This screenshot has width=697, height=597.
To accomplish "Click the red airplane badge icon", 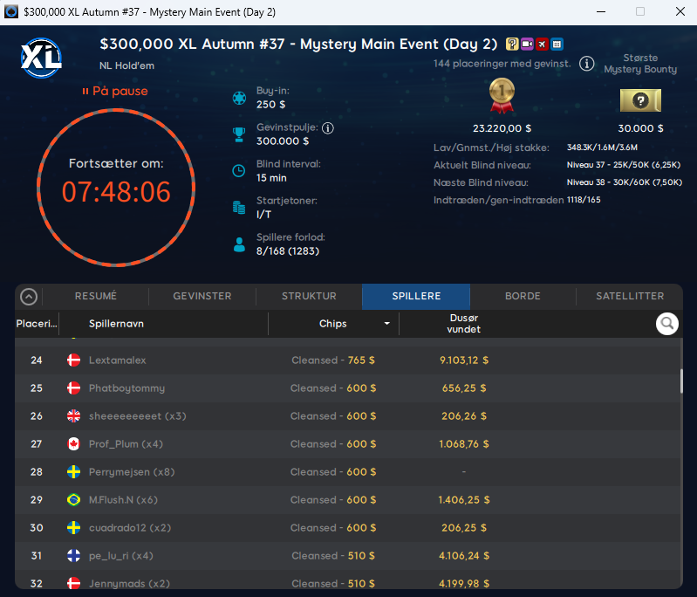I will pos(542,44).
